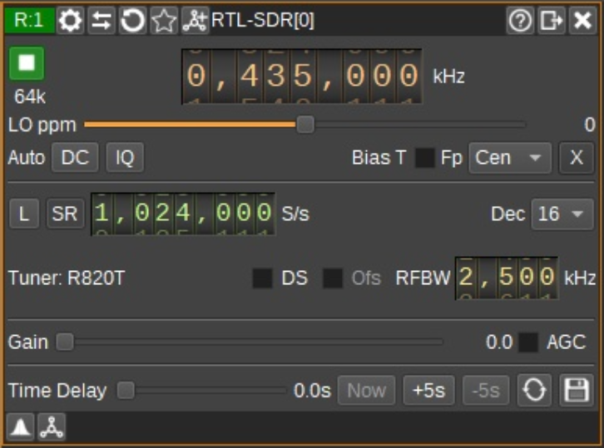Click the spectrum peak icon at bottom
The width and height of the screenshot is (604, 448).
tap(21, 427)
